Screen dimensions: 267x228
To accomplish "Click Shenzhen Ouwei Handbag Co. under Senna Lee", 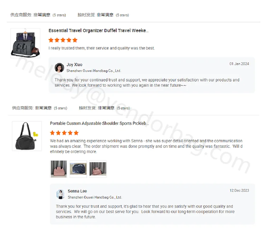I will click(x=95, y=197).
